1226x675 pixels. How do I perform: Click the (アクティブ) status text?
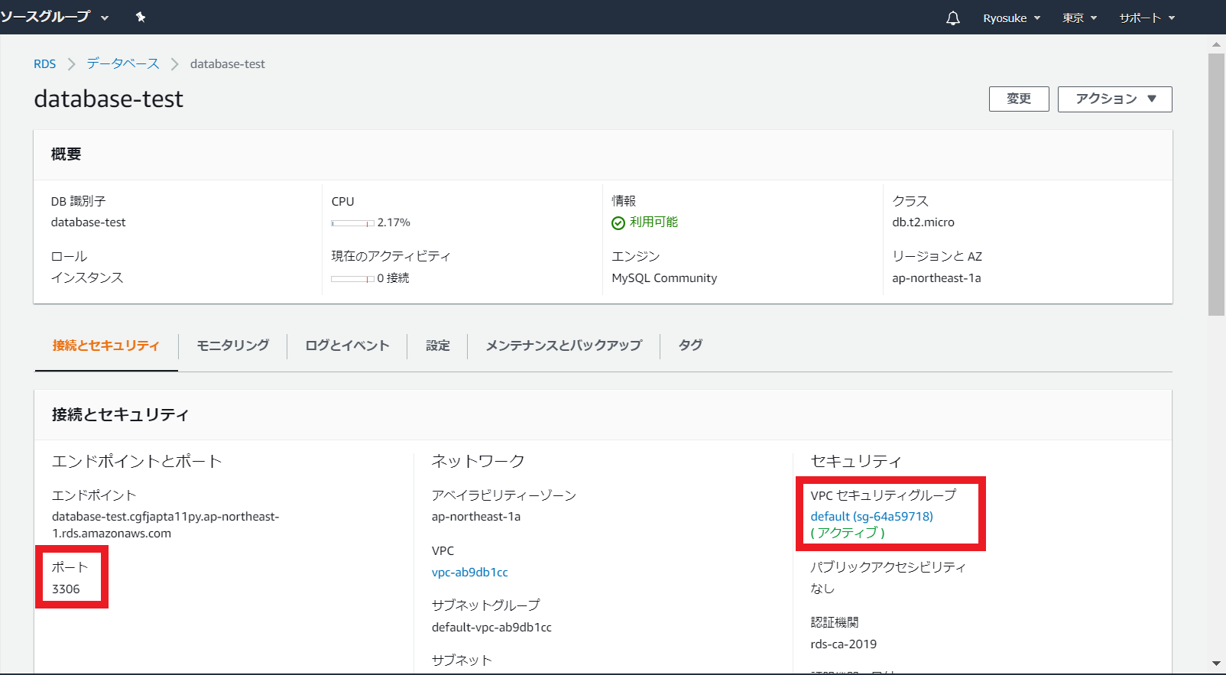pyautogui.click(x=848, y=533)
